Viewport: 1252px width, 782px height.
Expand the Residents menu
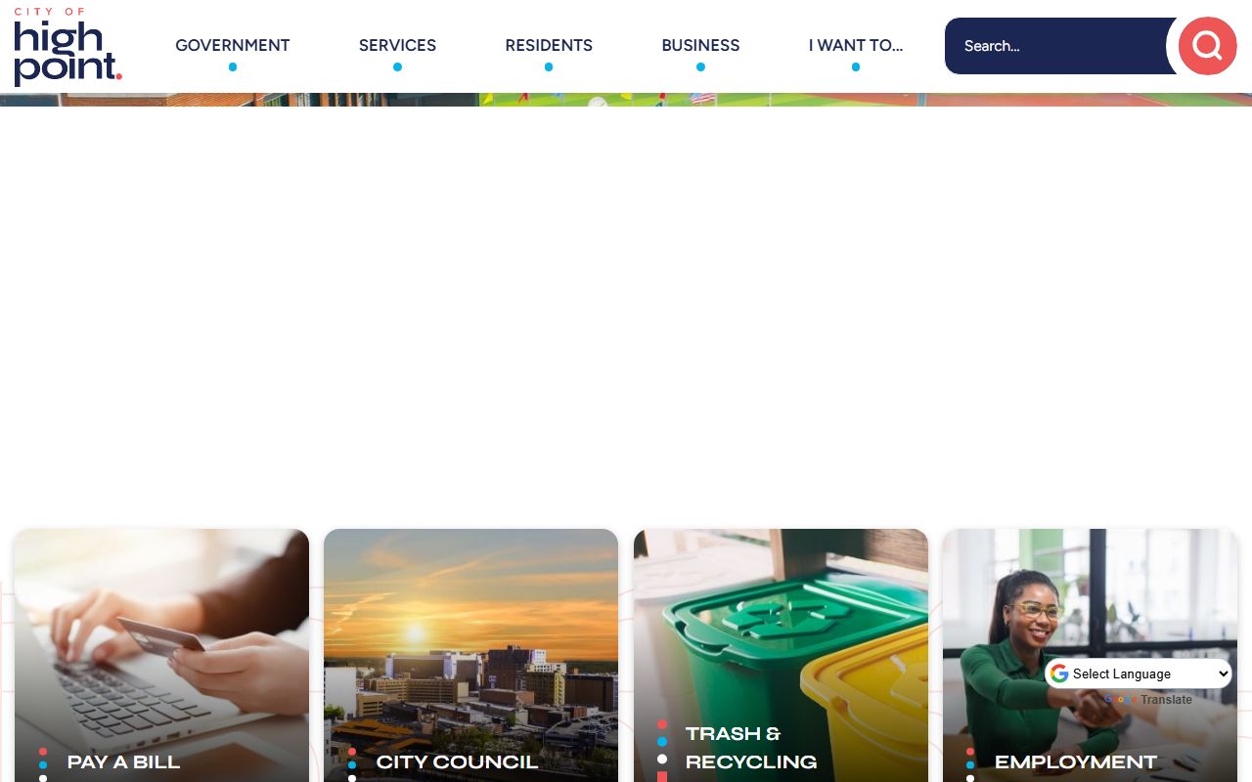(x=549, y=45)
